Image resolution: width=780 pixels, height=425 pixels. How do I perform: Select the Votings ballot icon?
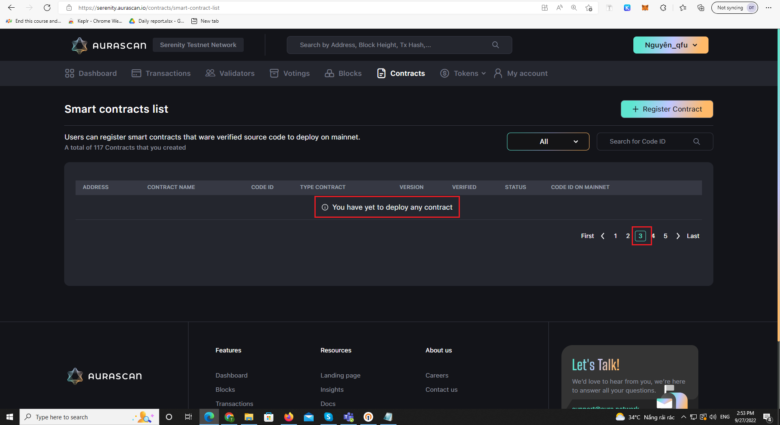[x=274, y=73]
